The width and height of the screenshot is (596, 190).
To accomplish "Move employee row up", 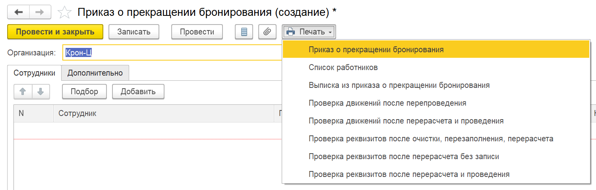I will [x=23, y=92].
